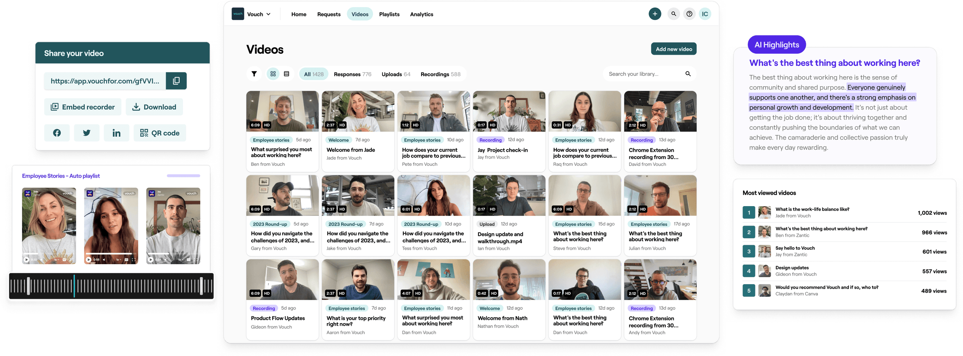Open the library filter options
Image resolution: width=963 pixels, height=356 pixels.
click(254, 74)
